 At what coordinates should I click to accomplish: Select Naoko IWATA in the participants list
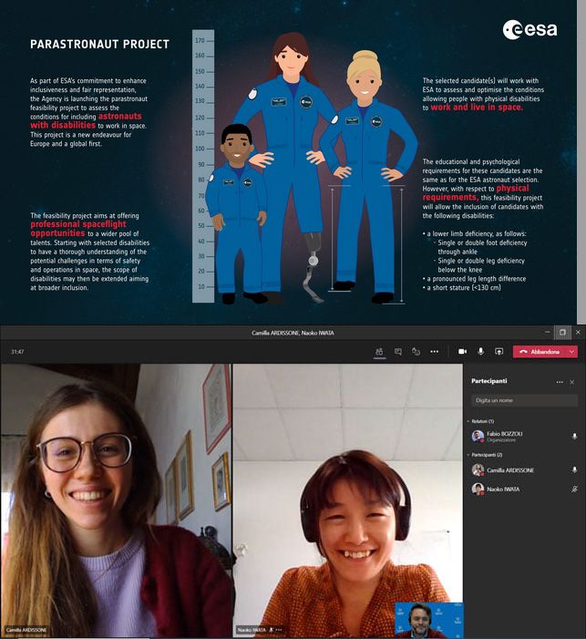click(x=524, y=489)
